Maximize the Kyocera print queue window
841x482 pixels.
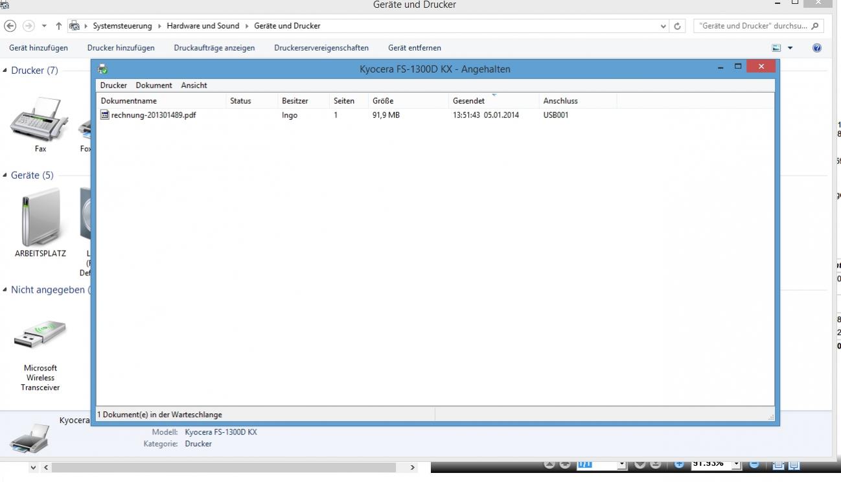tap(738, 67)
